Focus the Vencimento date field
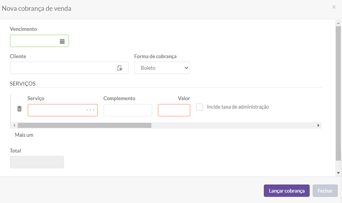Viewport: 342px width, 203px height. (34, 41)
